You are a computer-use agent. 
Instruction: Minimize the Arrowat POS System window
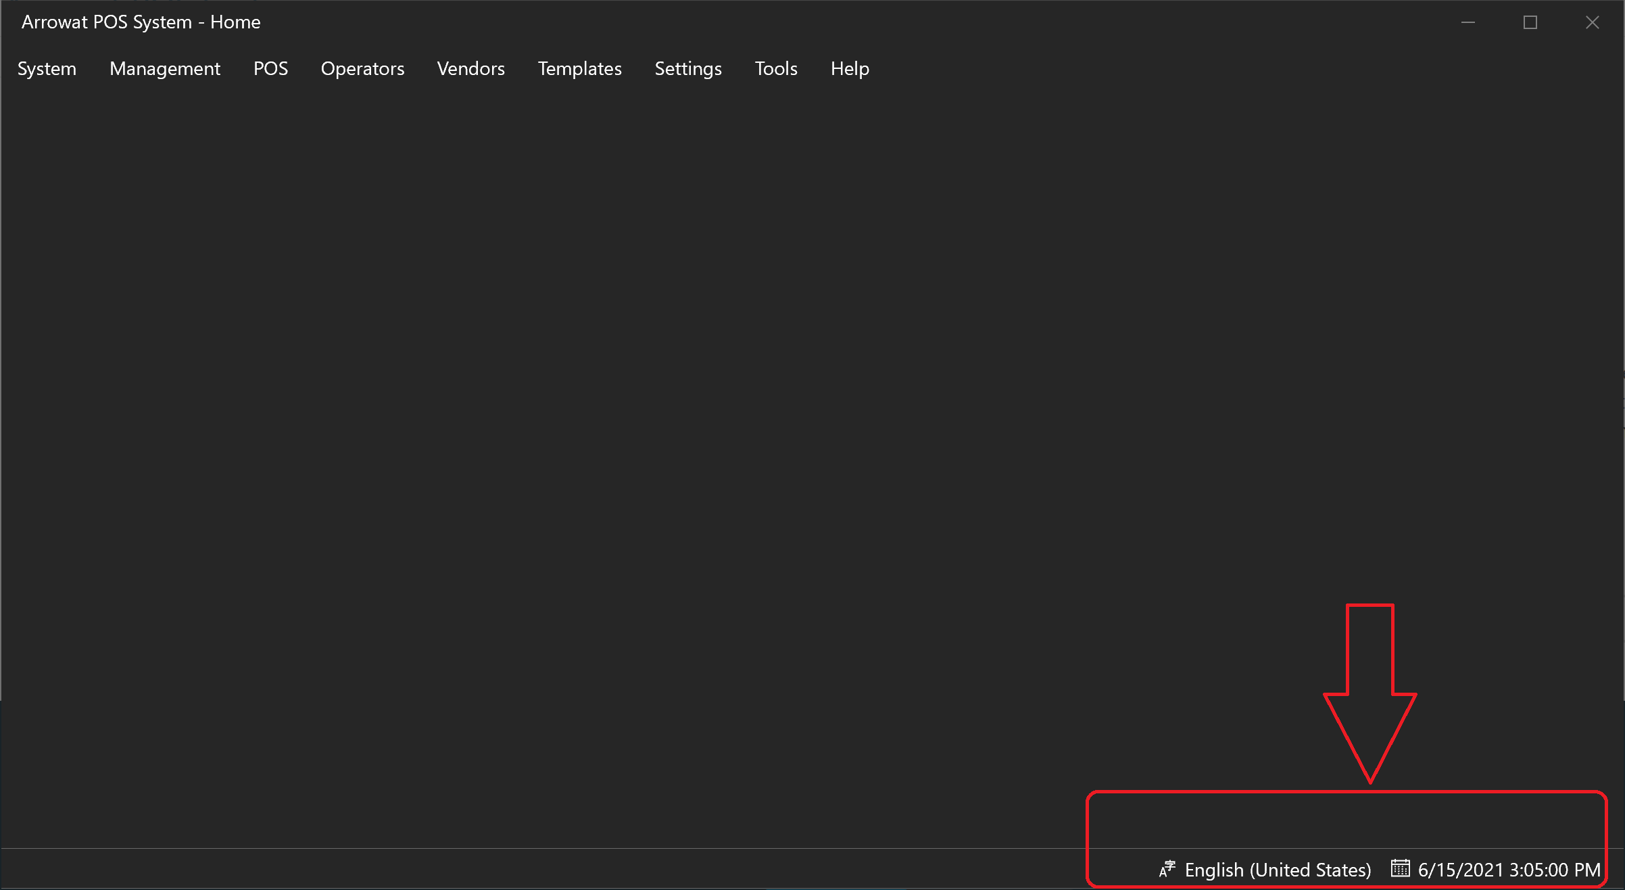(1468, 22)
